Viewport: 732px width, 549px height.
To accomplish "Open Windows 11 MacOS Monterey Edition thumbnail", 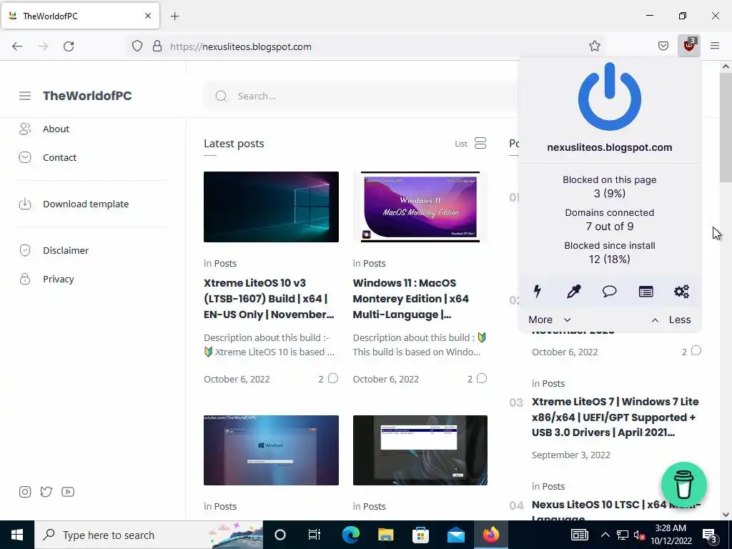I will (x=420, y=207).
